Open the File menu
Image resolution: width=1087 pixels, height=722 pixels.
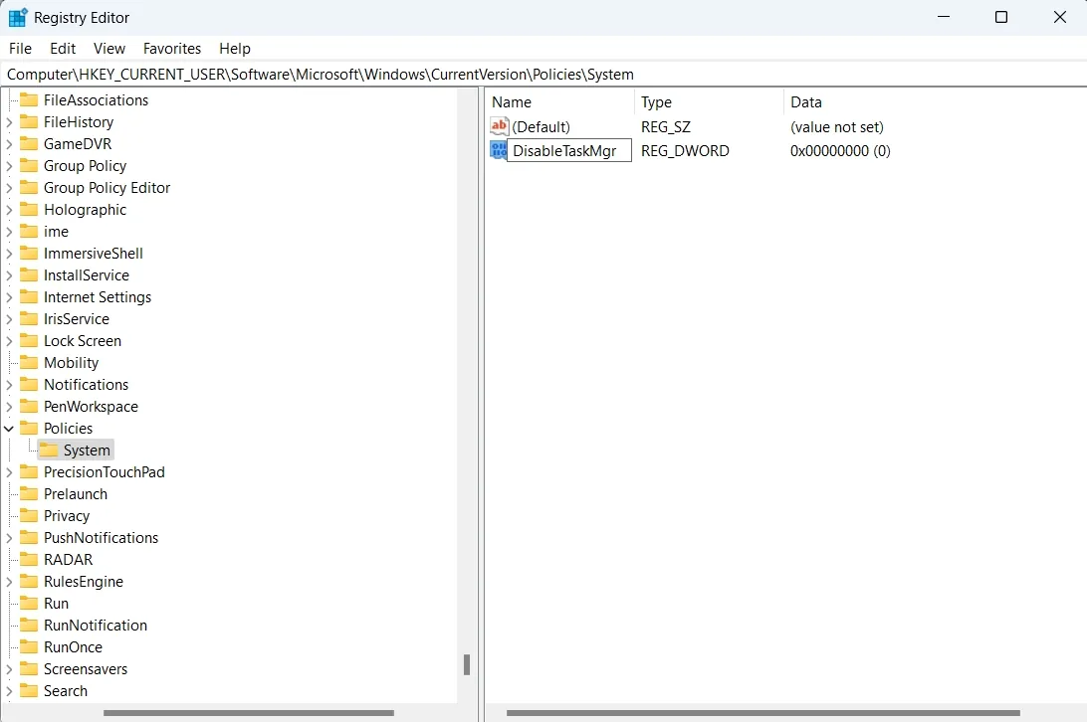point(20,49)
